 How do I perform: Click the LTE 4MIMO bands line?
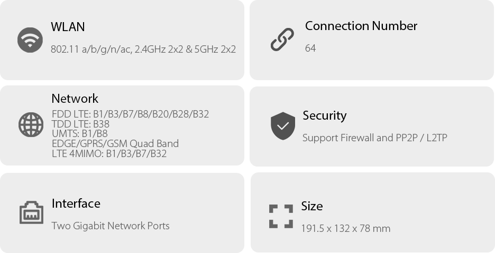tap(109, 153)
